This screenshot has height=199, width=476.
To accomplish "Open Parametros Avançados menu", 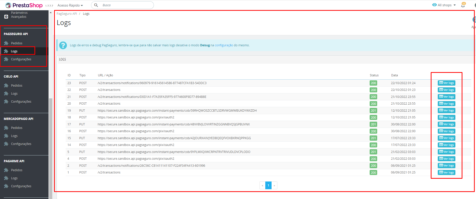I will click(19, 15).
